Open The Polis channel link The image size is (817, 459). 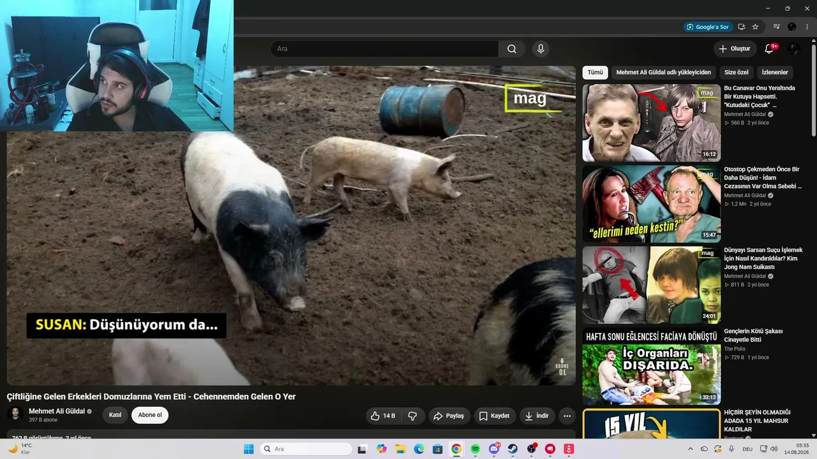click(x=735, y=349)
